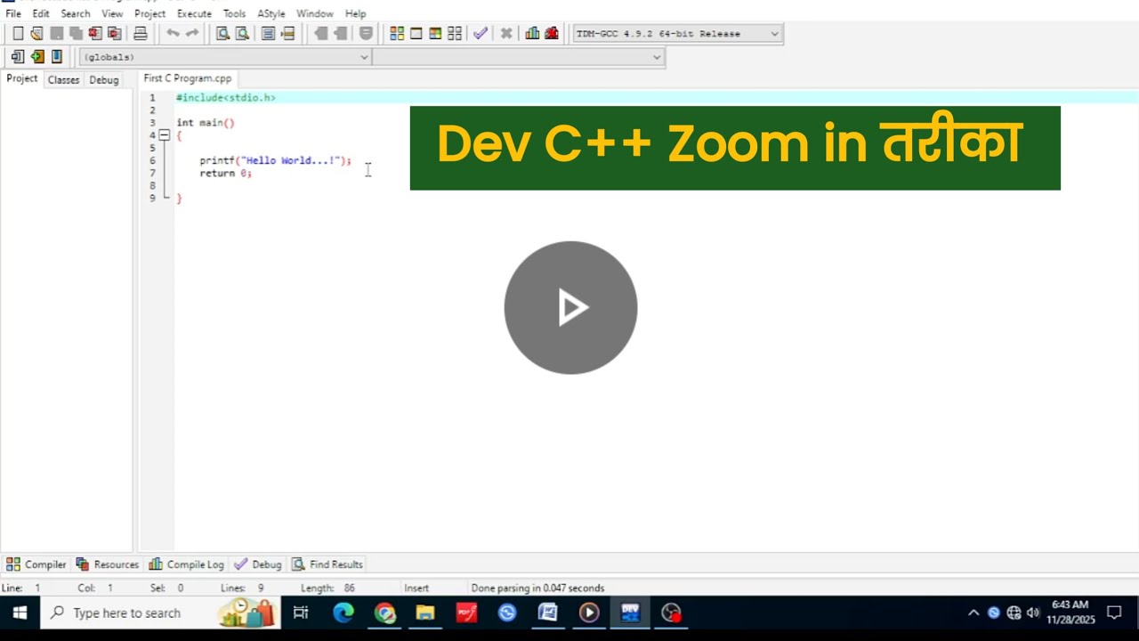Open the (globals) scope dropdown
Screen dimensions: 1139x641
click(x=225, y=57)
